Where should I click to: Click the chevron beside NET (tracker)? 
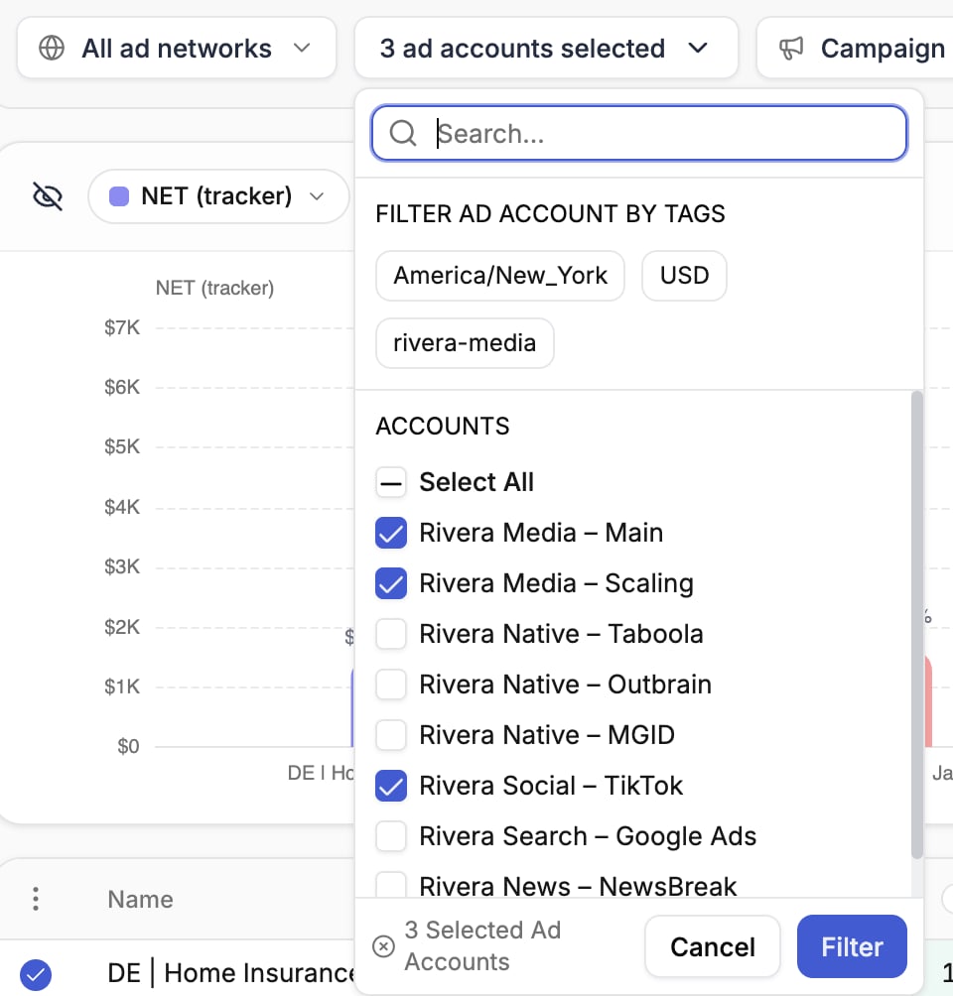click(317, 196)
